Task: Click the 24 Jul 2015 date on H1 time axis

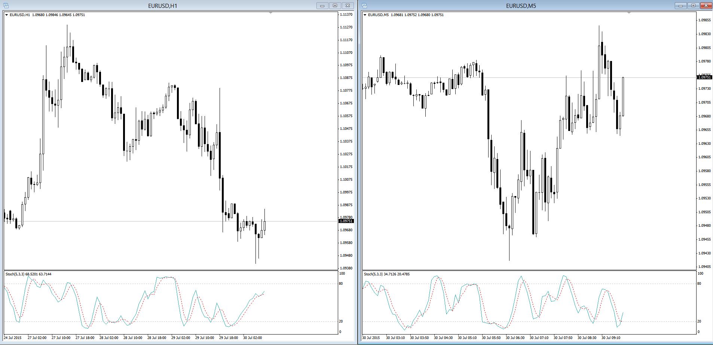Action: pos(13,338)
